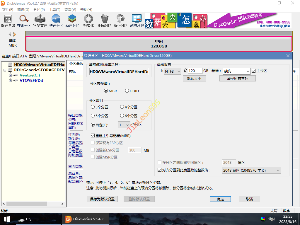Viewport: 300px width, 225px height.
Task: Click the Windows Start button on the taskbar
Action: click(6, 219)
